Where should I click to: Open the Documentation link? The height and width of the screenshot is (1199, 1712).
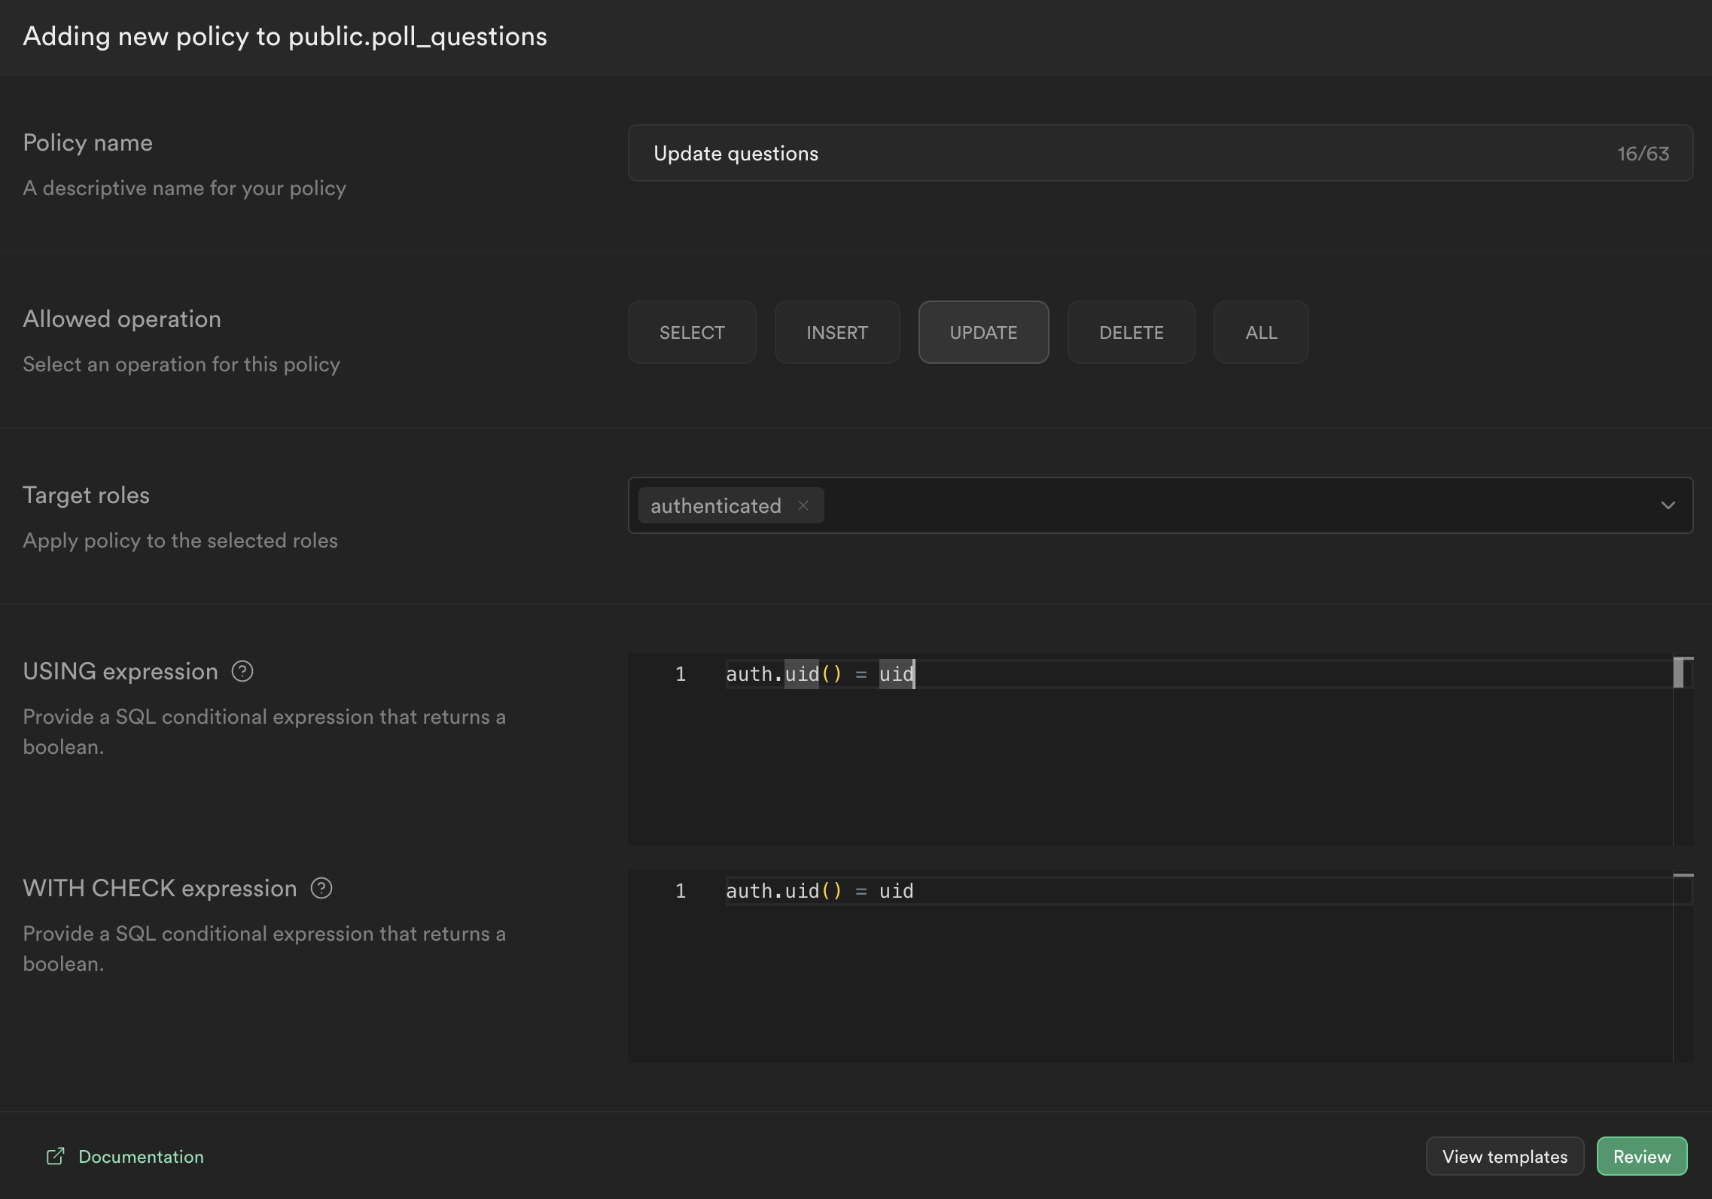pos(141,1156)
